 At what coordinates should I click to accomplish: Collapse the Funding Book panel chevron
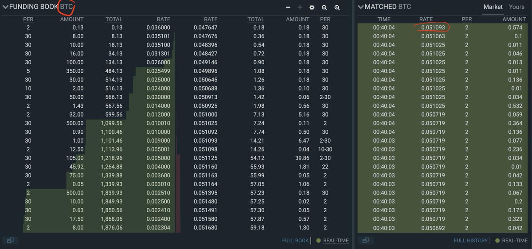point(6,7)
